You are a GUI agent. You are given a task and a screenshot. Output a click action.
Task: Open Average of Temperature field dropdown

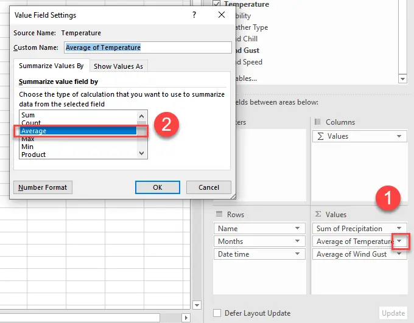coord(400,241)
